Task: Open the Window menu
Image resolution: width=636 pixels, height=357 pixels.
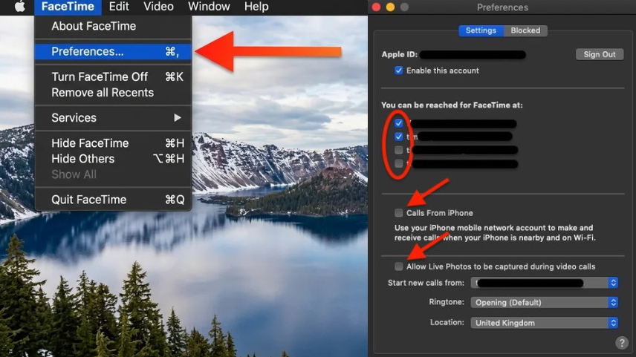Action: click(209, 7)
